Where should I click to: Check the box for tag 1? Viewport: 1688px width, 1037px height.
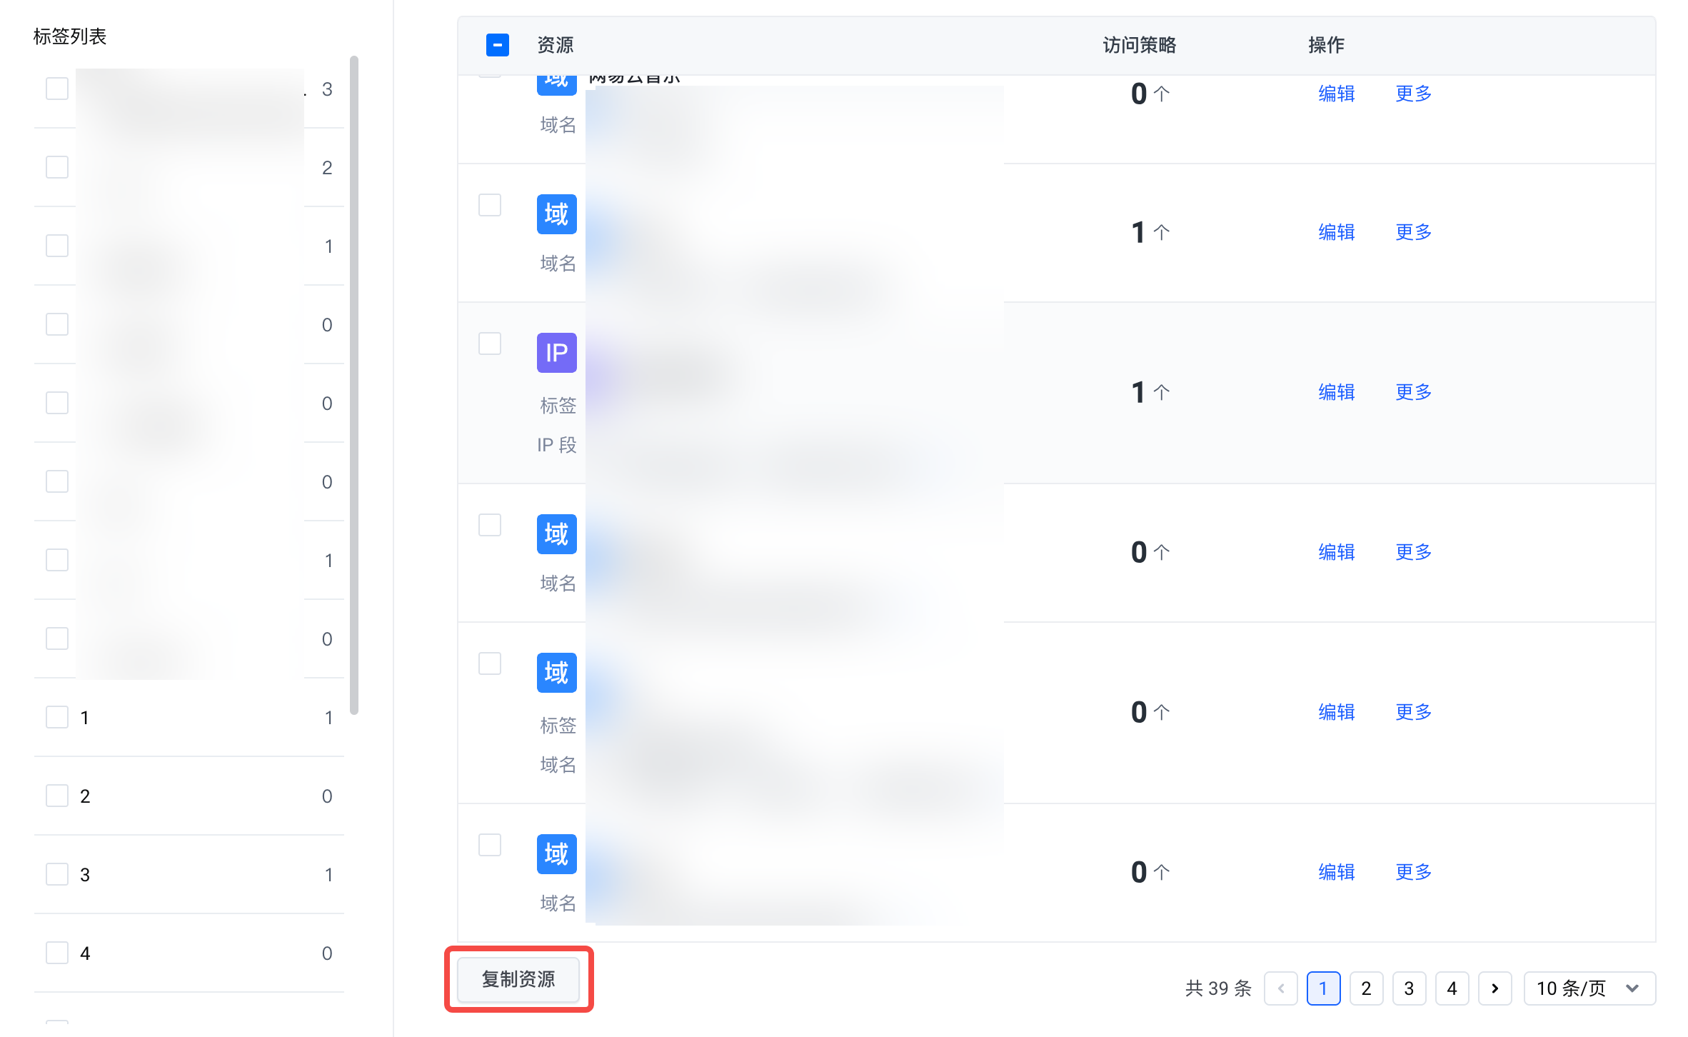57,717
